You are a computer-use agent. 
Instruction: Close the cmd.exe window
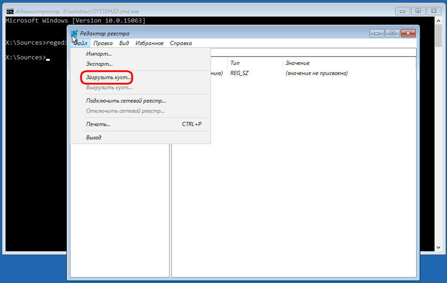(x=434, y=11)
